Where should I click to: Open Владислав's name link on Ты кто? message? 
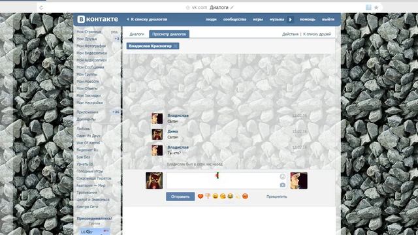click(x=178, y=147)
